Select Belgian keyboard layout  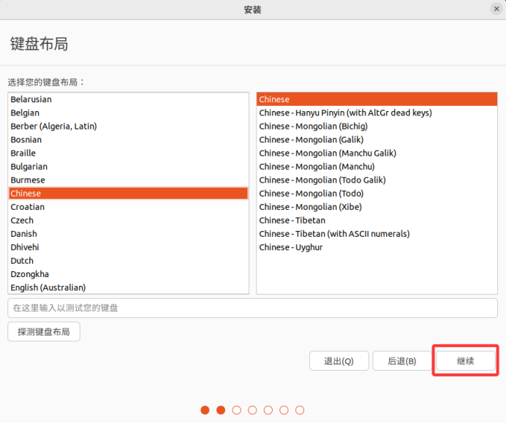128,113
